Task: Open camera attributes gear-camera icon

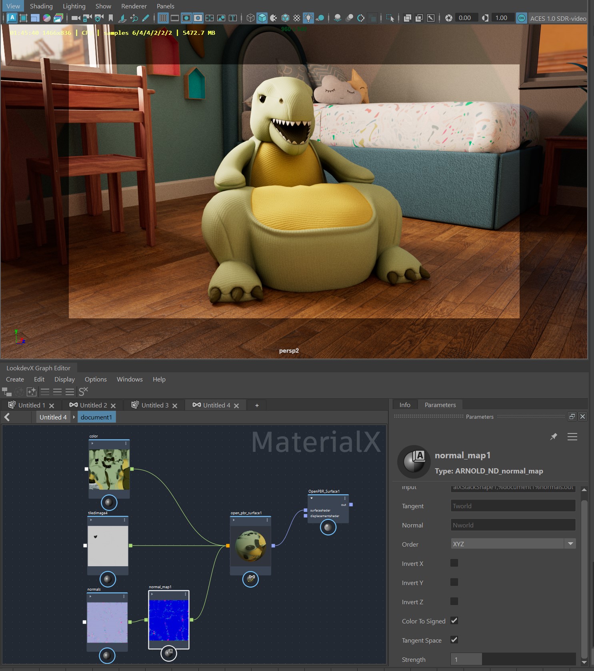Action: (x=99, y=18)
